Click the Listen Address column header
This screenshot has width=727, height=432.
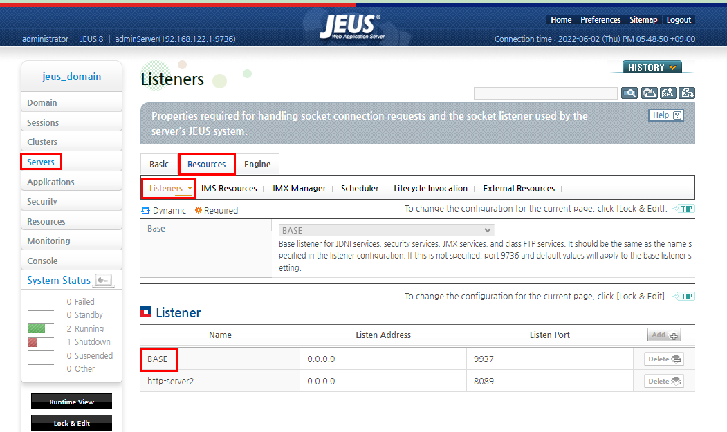coord(383,335)
